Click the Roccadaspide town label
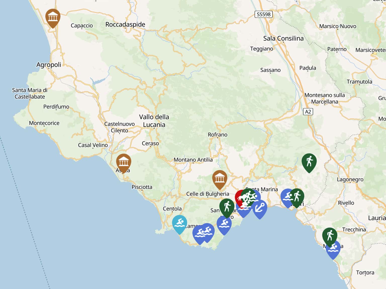The width and height of the screenshot is (386, 289). click(x=125, y=25)
